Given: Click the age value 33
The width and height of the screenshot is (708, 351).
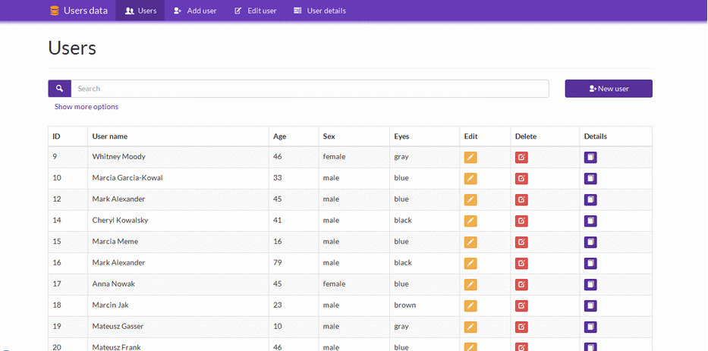Looking at the screenshot, I should point(277,177).
